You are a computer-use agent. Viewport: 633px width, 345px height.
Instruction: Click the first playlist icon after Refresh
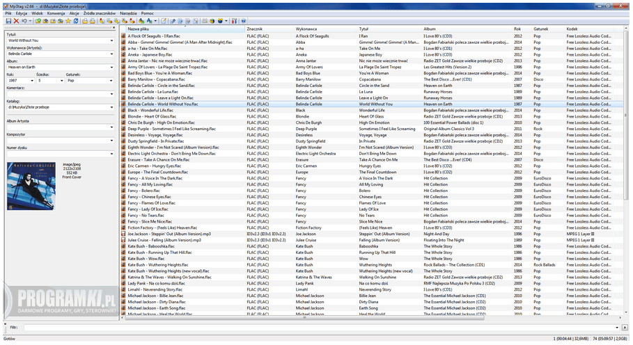(x=85, y=21)
